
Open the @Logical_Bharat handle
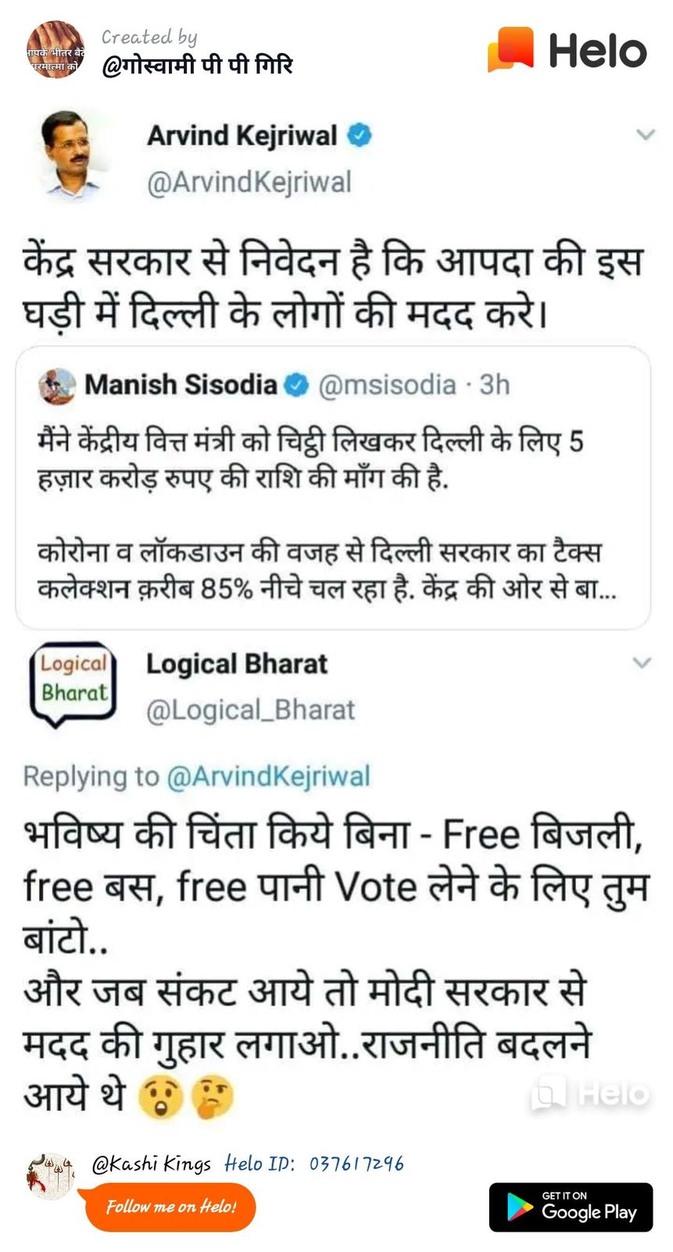pos(250,710)
